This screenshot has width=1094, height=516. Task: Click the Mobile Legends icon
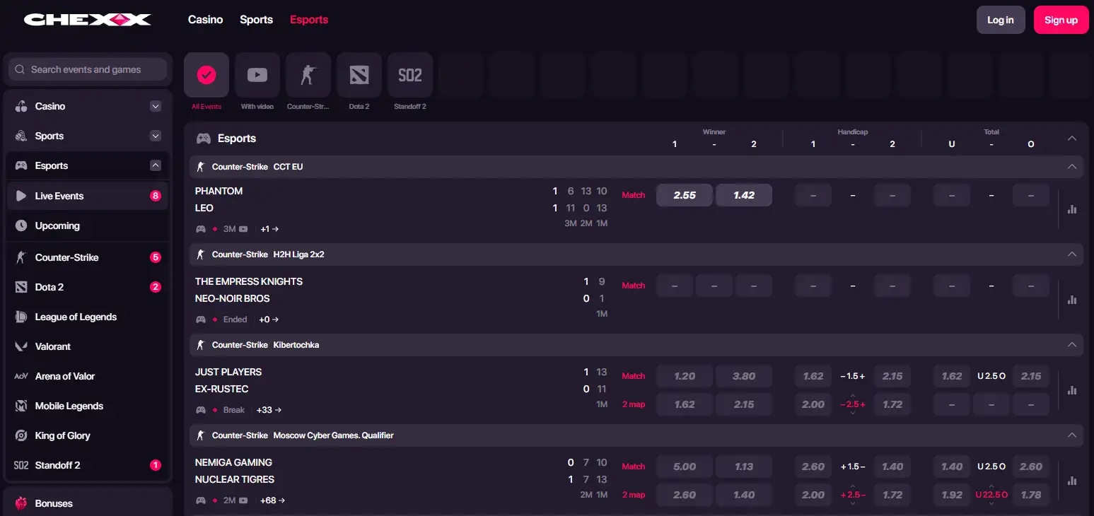pos(21,406)
